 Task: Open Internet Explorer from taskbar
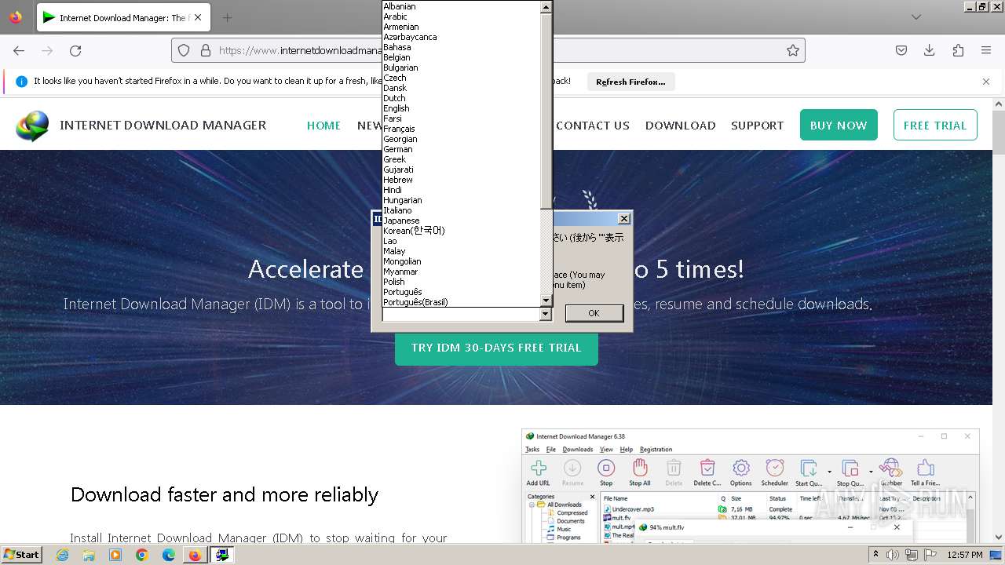(62, 555)
